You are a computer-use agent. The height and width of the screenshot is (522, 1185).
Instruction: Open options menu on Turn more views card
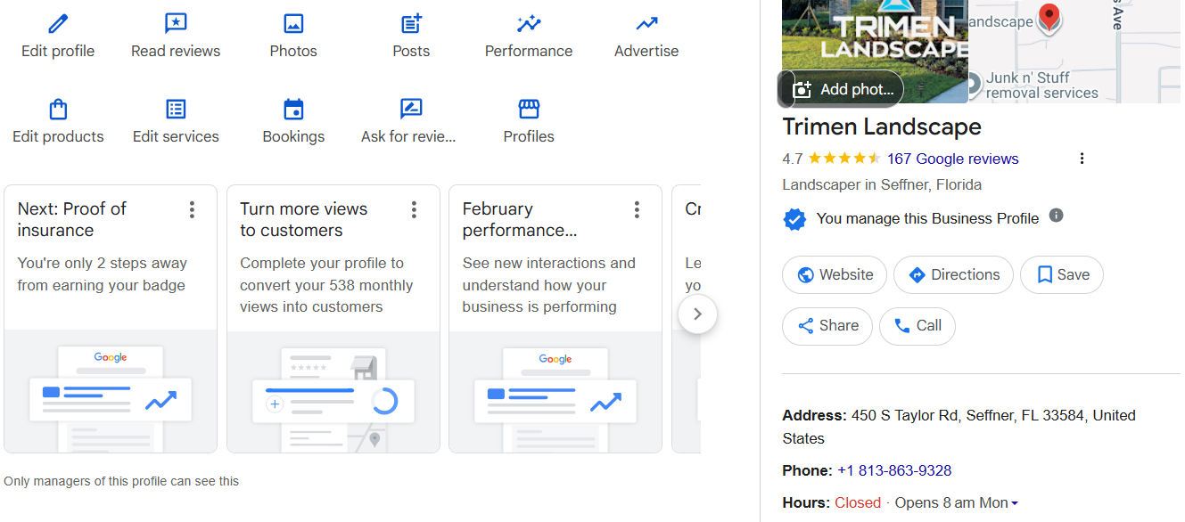pos(414,209)
